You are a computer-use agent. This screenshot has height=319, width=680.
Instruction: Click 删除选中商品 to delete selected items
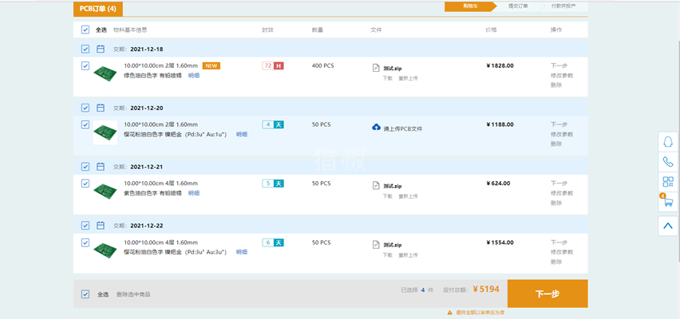[133, 294]
